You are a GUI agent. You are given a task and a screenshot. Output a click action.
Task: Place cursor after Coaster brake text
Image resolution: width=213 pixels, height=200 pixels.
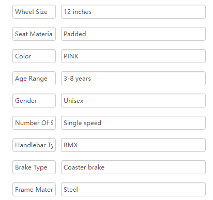coord(105,167)
